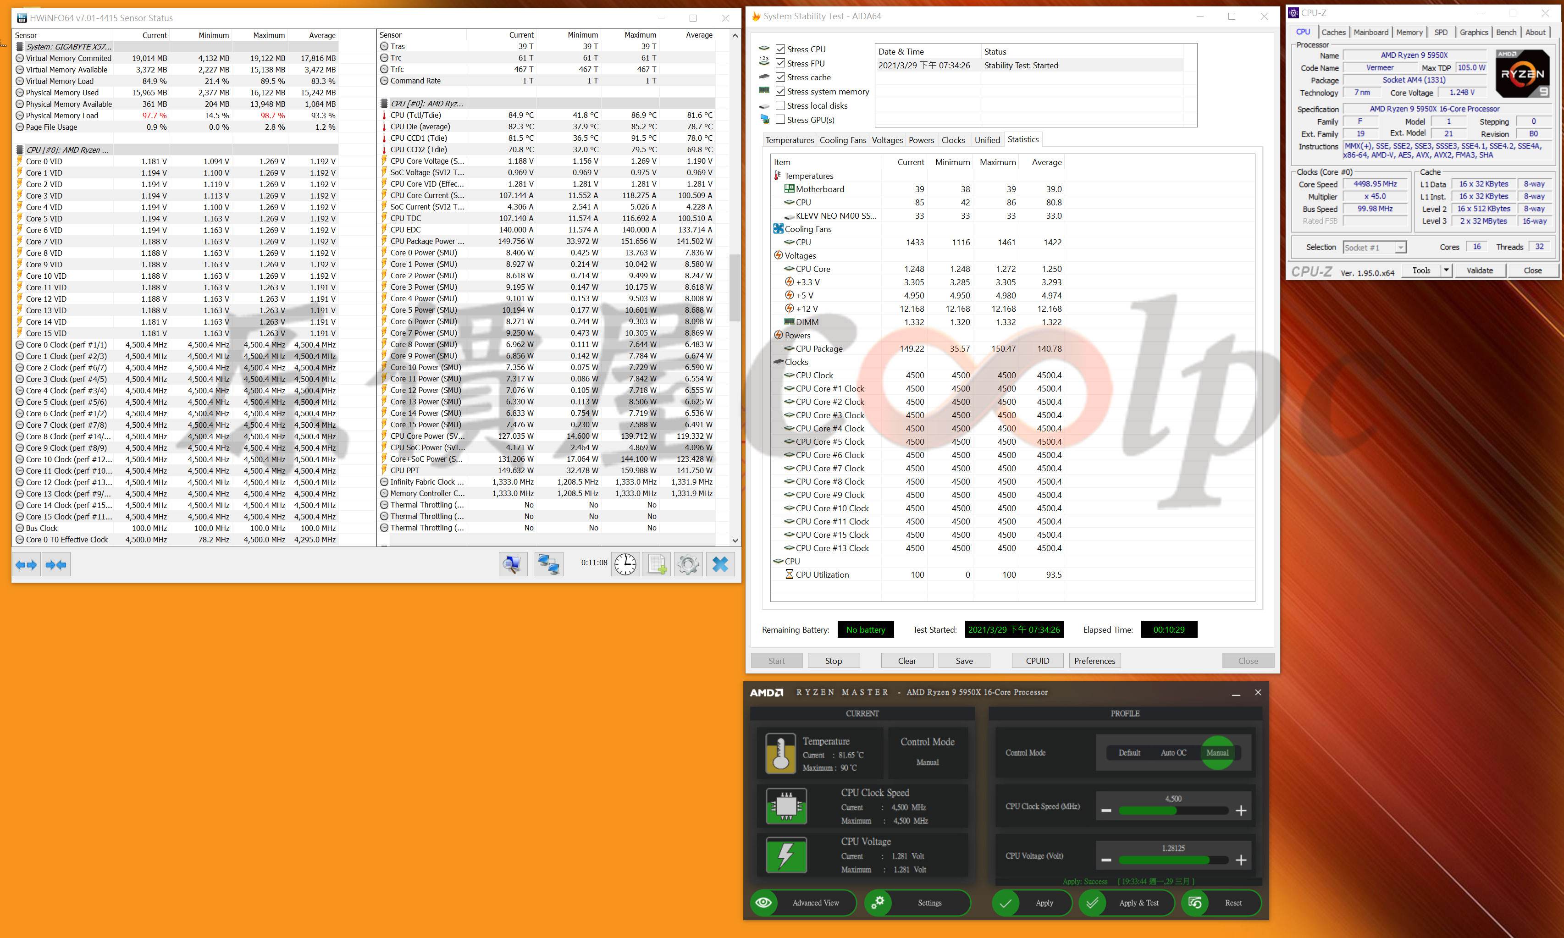Adjust the CPU Voltage (Volt) slider

coord(1173,860)
